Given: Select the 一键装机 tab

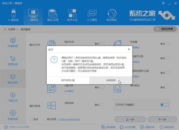Looking at the screenshot, I should pos(33,15).
